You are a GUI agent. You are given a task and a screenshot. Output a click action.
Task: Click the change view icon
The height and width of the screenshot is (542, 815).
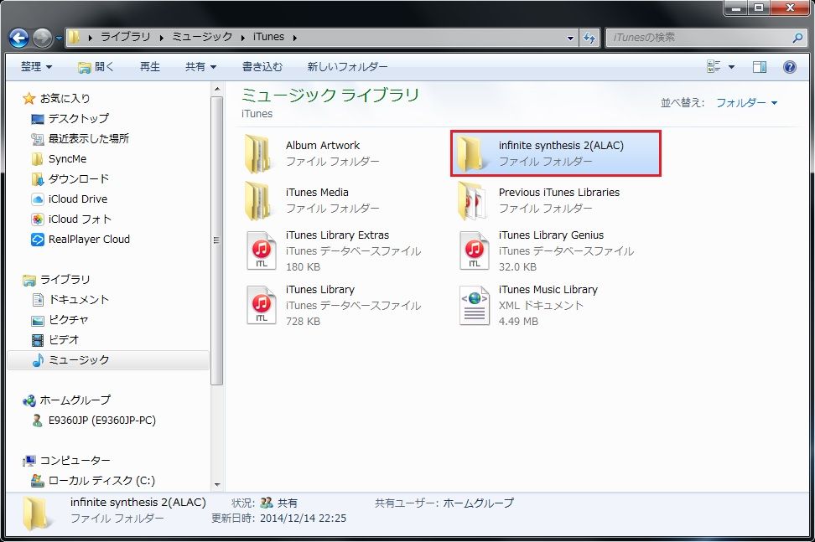click(714, 66)
